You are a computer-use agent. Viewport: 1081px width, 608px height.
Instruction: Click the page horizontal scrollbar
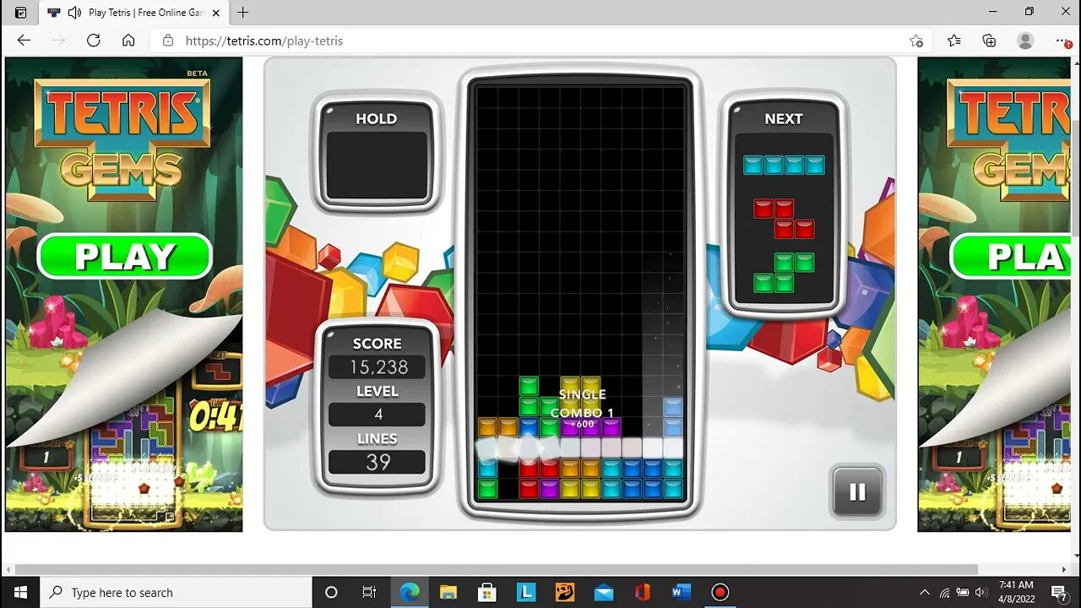pos(498,570)
